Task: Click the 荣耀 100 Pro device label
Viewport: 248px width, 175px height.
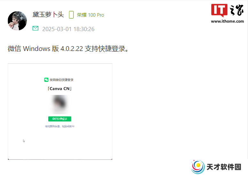Action: point(90,15)
